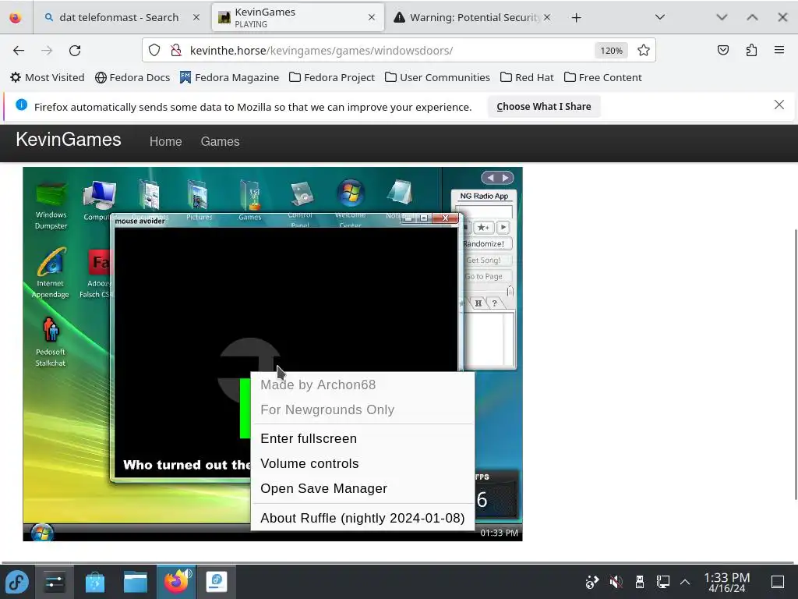This screenshot has width=798, height=599.
Task: Open the Computer desktop icon
Action: 99,200
